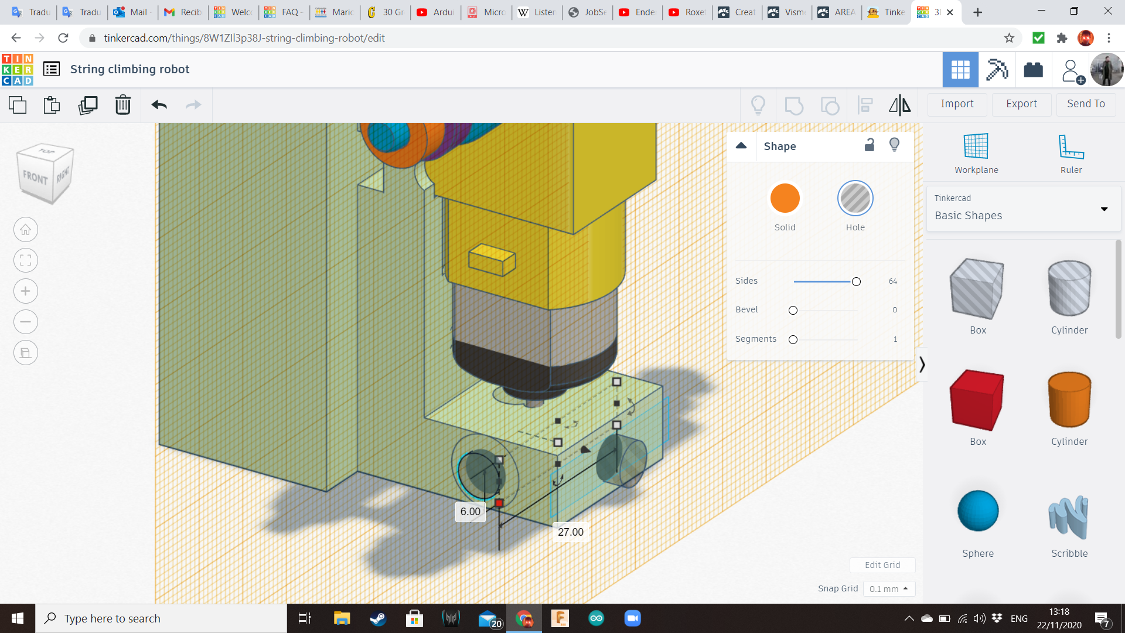1125x633 pixels.
Task: Toggle the shape lock icon
Action: pos(870,145)
